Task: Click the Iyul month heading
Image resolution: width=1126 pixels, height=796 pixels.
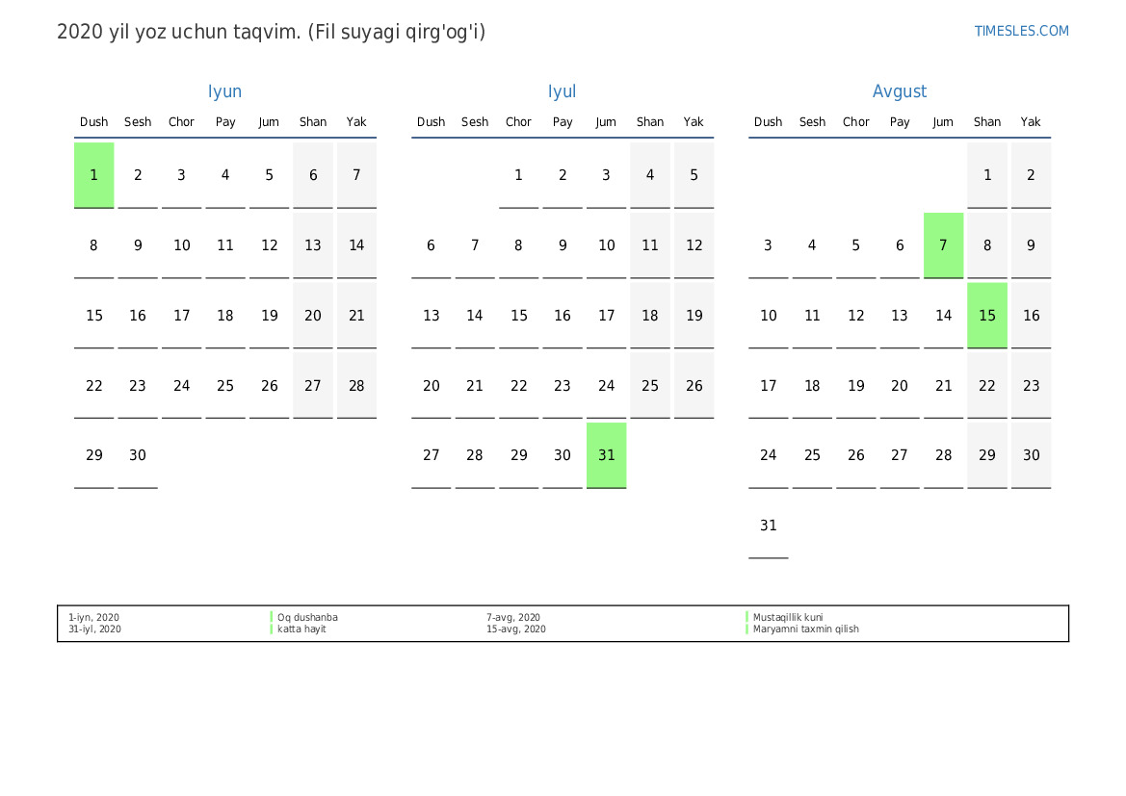Action: [x=562, y=91]
